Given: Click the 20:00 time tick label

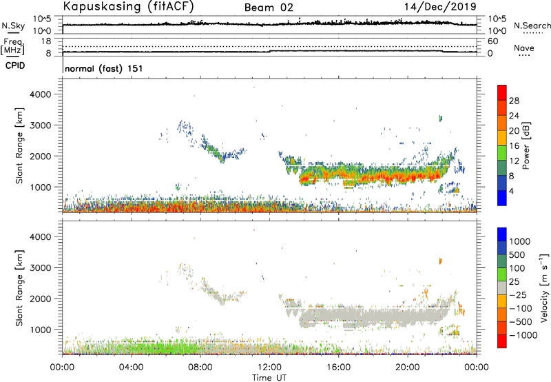Looking at the screenshot, I should pyautogui.click(x=407, y=368).
